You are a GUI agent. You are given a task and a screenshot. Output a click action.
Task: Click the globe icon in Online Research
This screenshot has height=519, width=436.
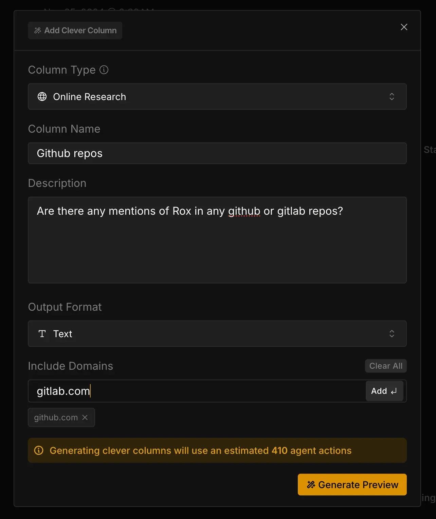click(42, 97)
